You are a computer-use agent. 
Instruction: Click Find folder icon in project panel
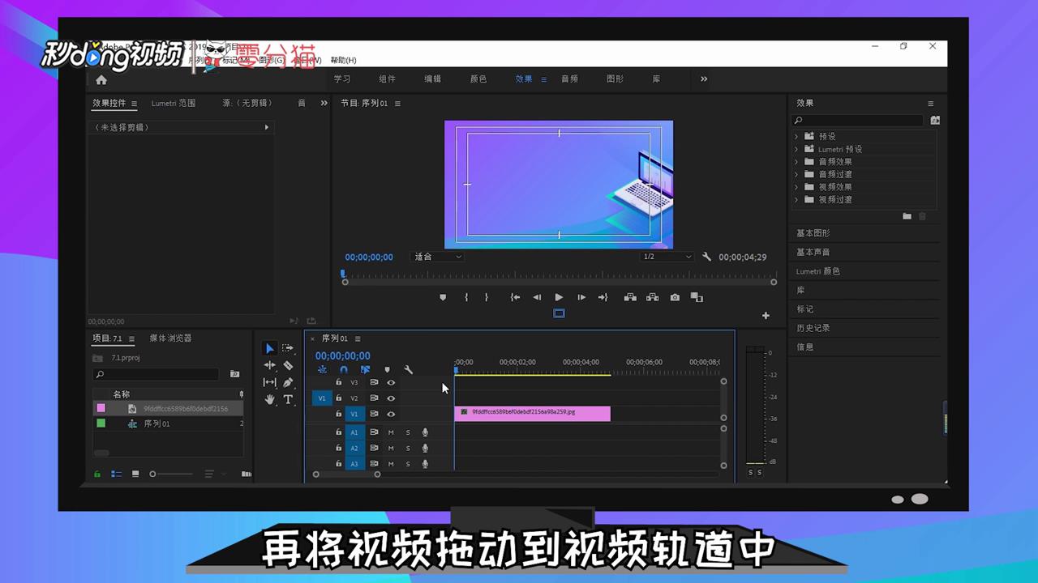pyautogui.click(x=234, y=374)
